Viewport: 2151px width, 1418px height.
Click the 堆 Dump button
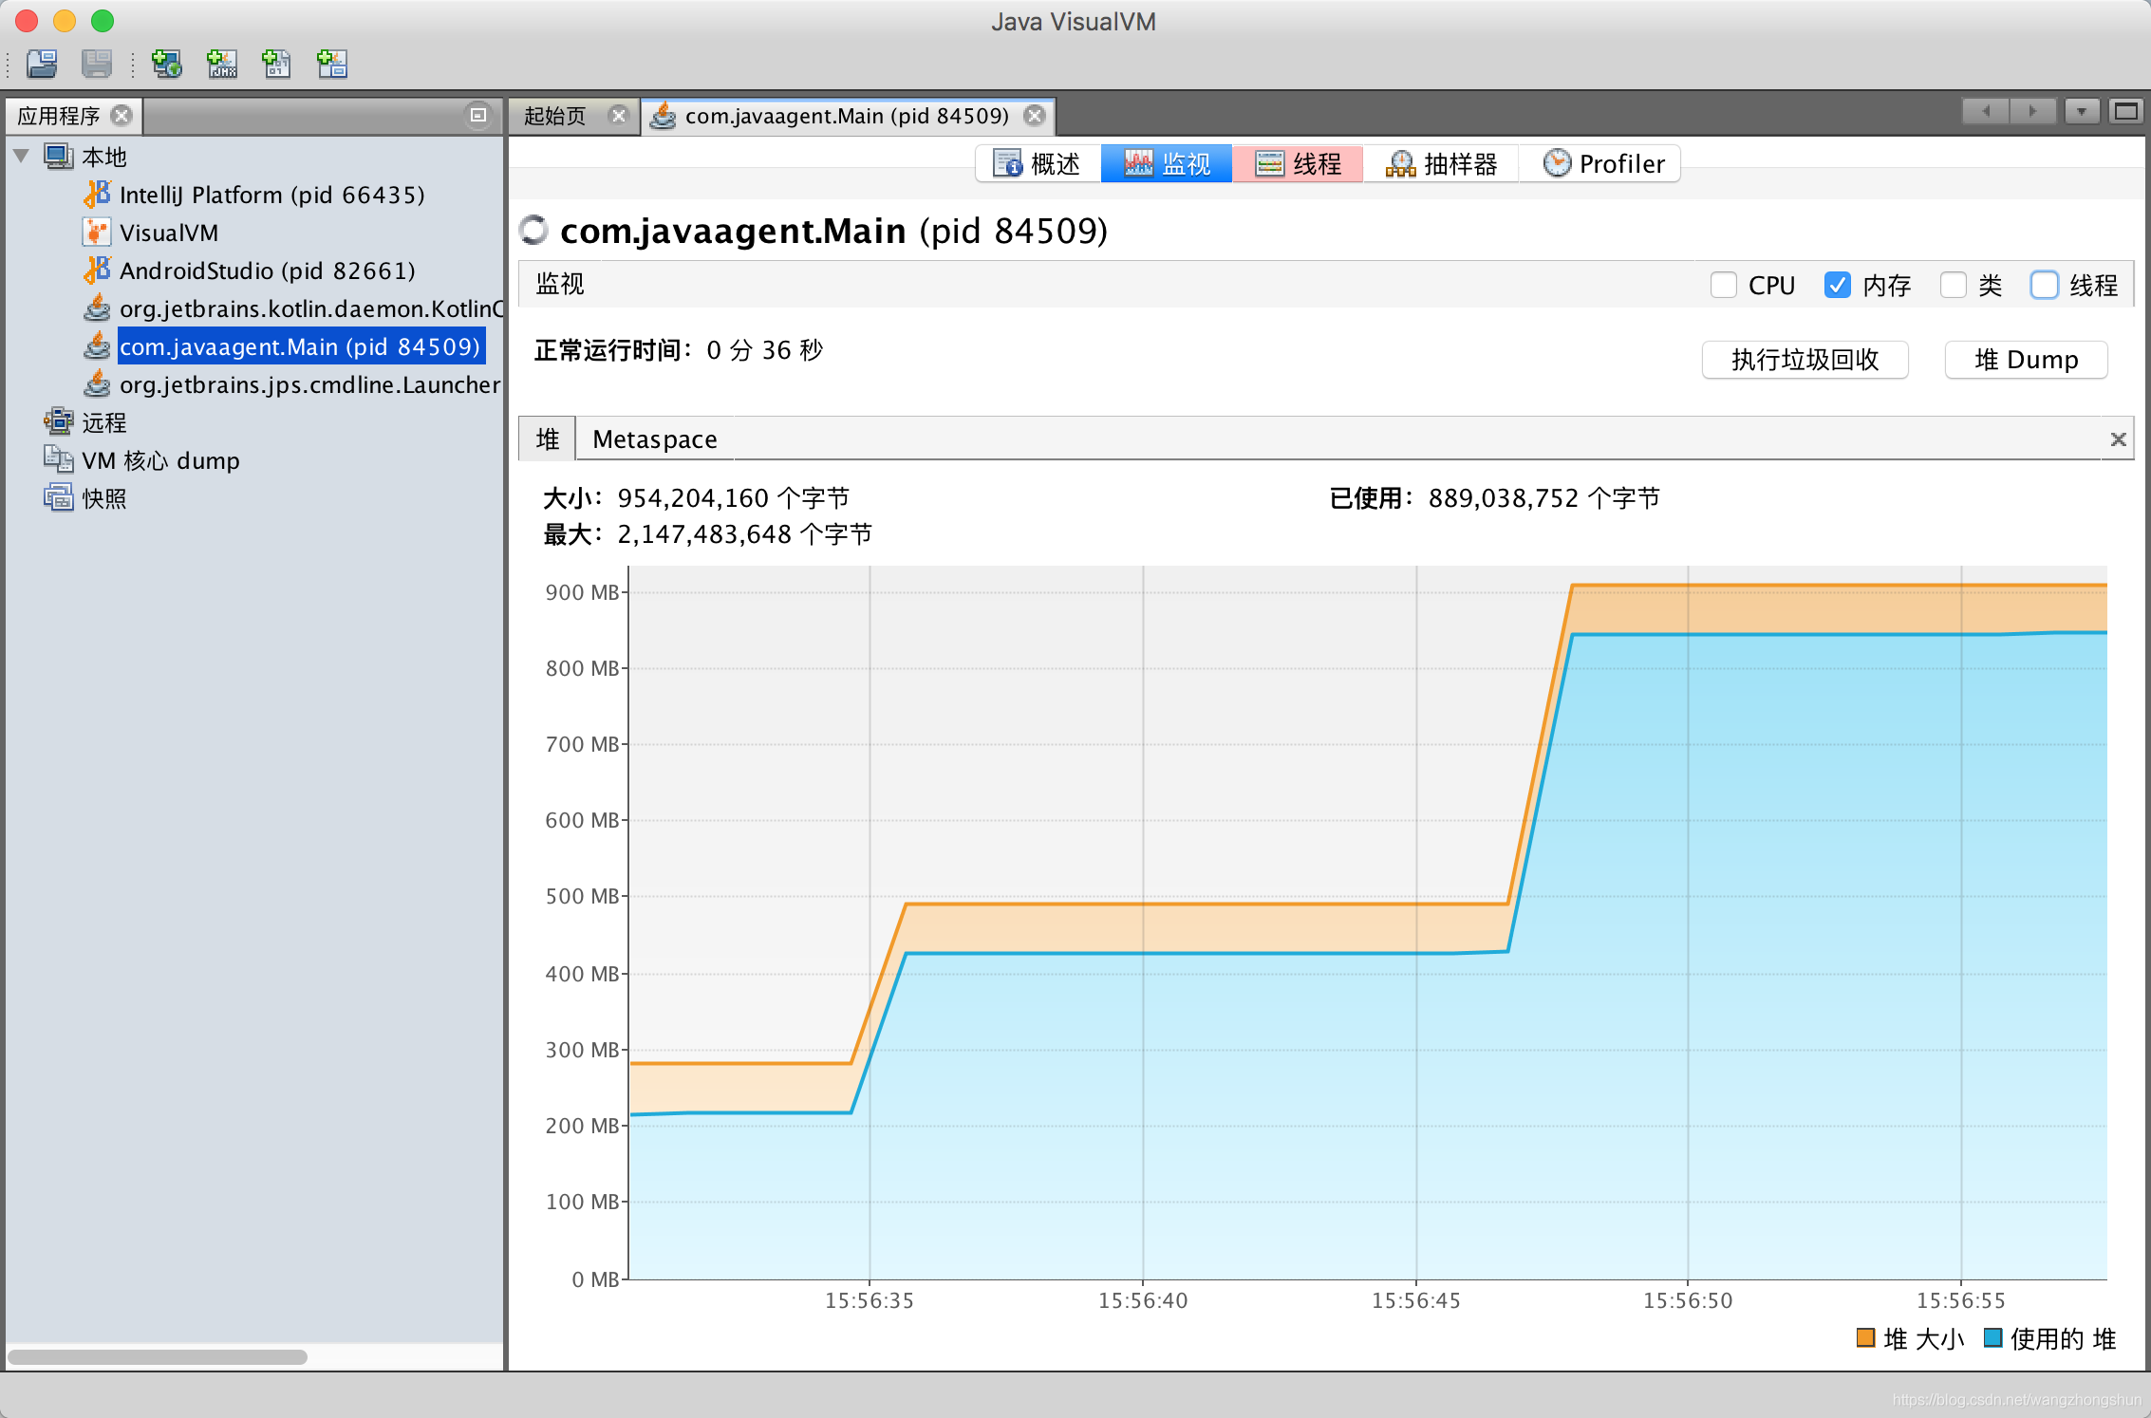coord(2026,360)
